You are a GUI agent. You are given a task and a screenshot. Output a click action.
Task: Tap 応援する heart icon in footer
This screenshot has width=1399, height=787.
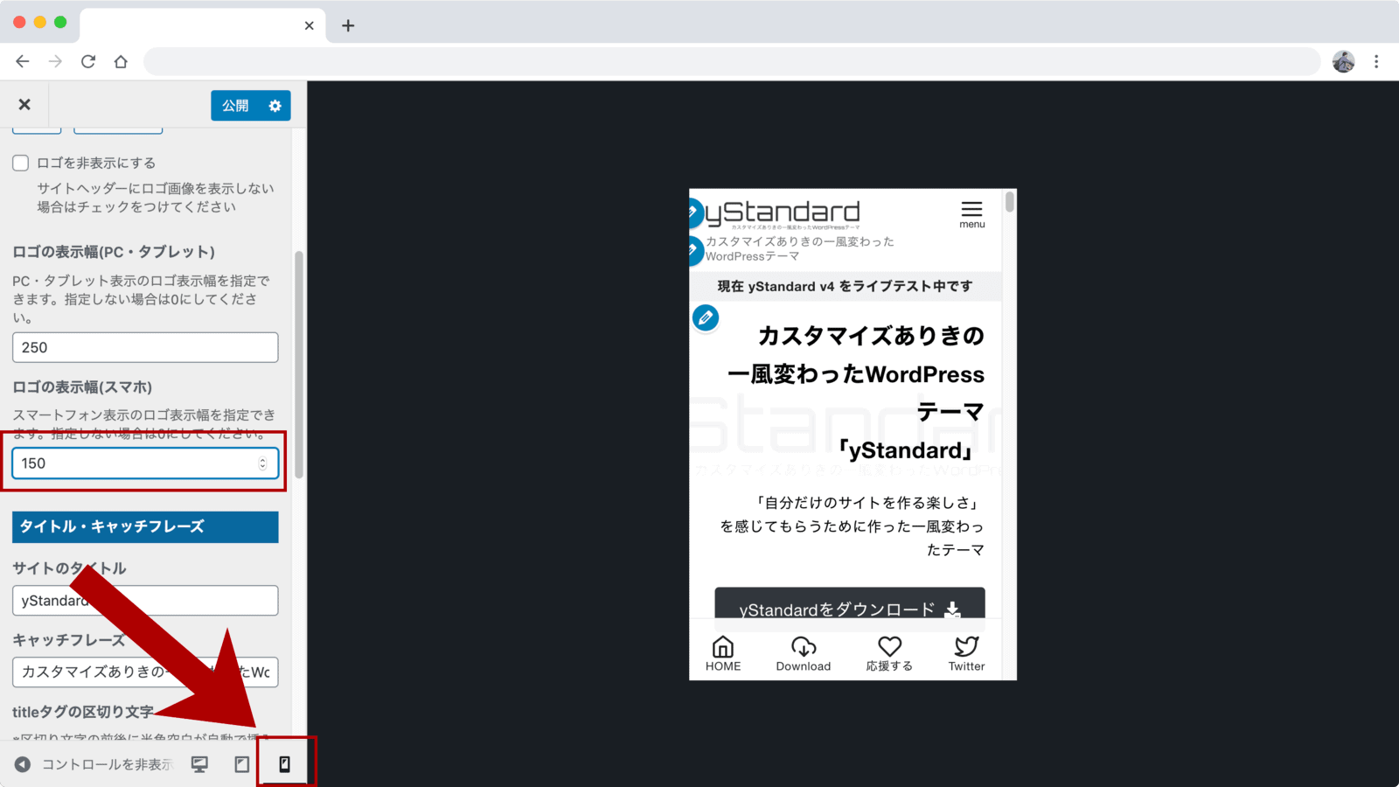(x=889, y=653)
